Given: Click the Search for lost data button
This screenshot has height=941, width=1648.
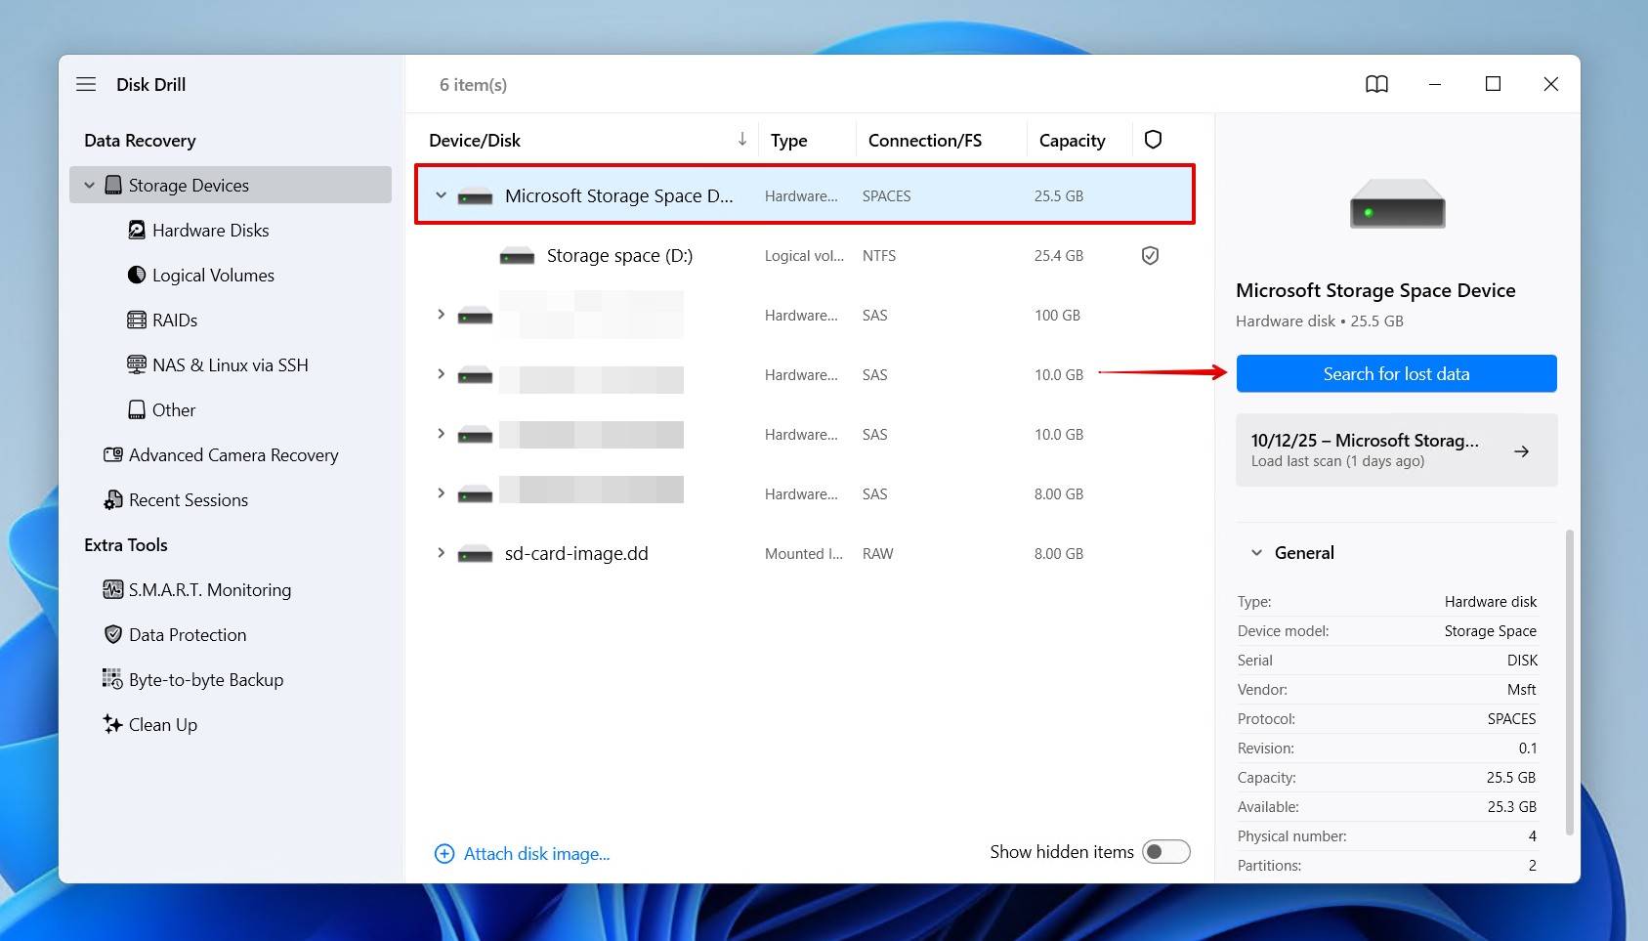Looking at the screenshot, I should click(x=1396, y=374).
